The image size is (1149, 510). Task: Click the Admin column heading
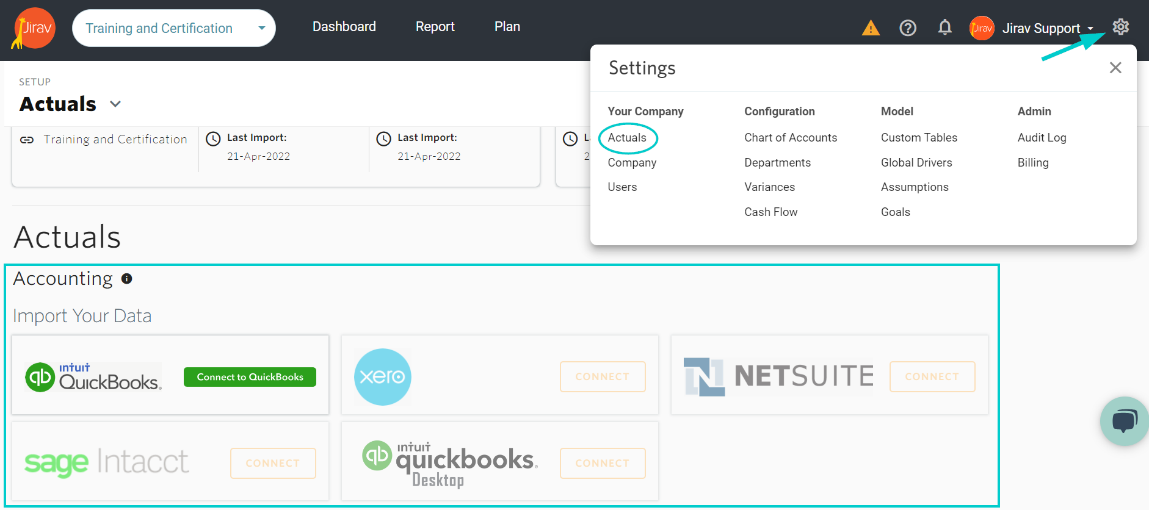click(1034, 112)
